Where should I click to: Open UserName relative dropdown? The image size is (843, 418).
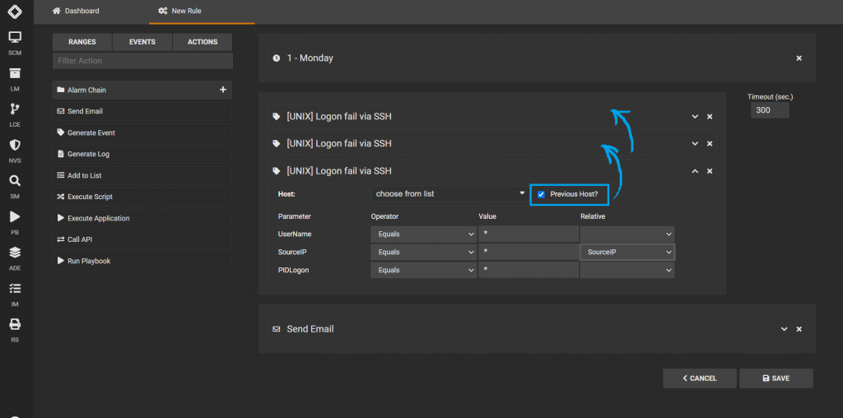627,235
